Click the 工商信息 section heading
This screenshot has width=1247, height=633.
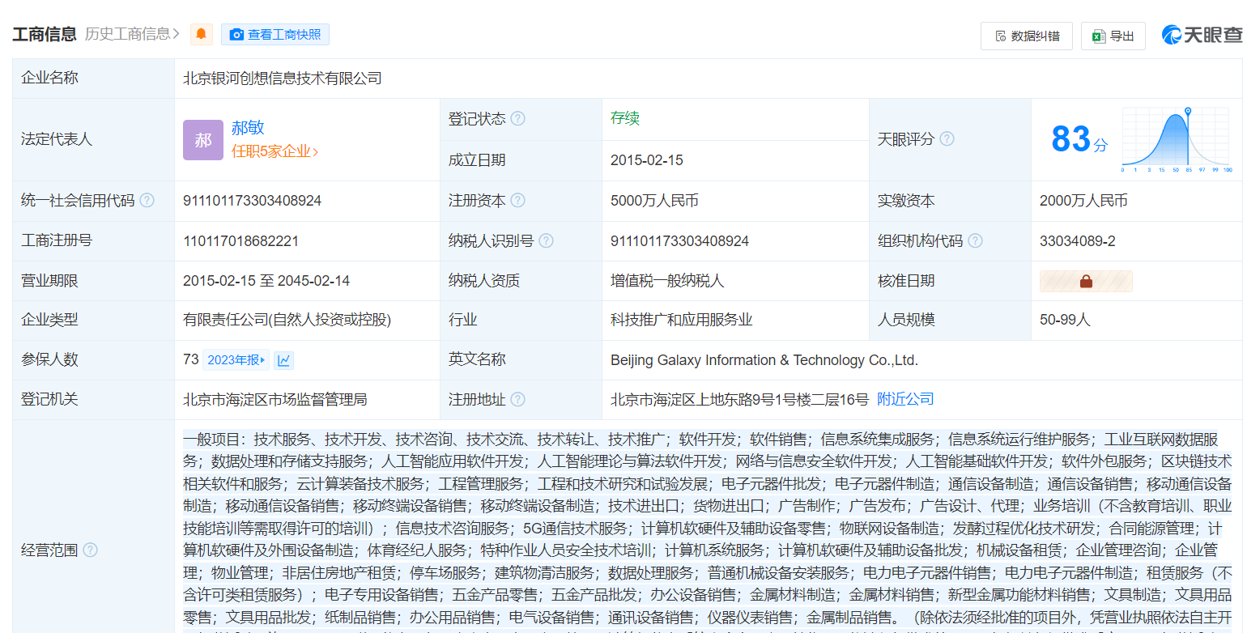(x=45, y=34)
